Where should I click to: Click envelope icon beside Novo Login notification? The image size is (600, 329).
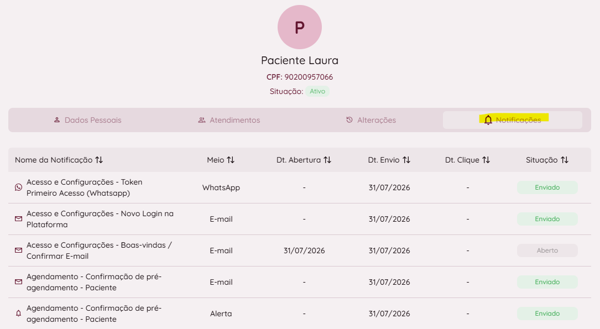[x=18, y=219]
